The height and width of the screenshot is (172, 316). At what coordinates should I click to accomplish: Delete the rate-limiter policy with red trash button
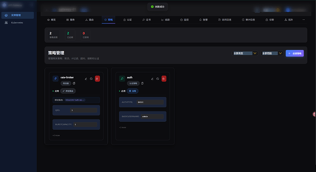coord(97,79)
